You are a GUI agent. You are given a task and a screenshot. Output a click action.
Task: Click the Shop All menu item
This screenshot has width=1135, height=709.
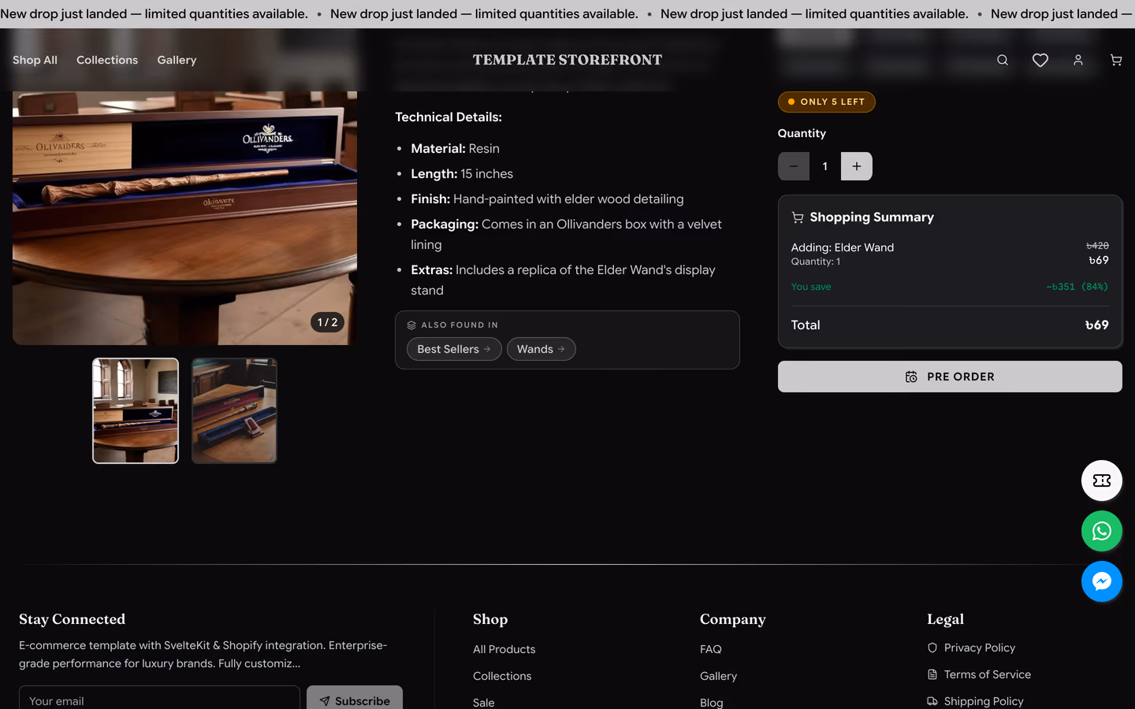(35, 60)
